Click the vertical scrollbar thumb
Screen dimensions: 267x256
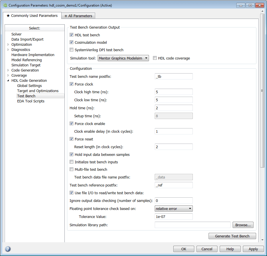tap(262, 91)
